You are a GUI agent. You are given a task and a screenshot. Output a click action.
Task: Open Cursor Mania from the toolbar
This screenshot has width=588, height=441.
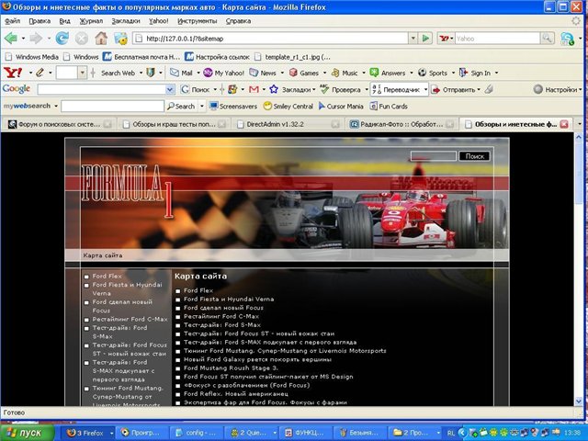click(x=340, y=106)
